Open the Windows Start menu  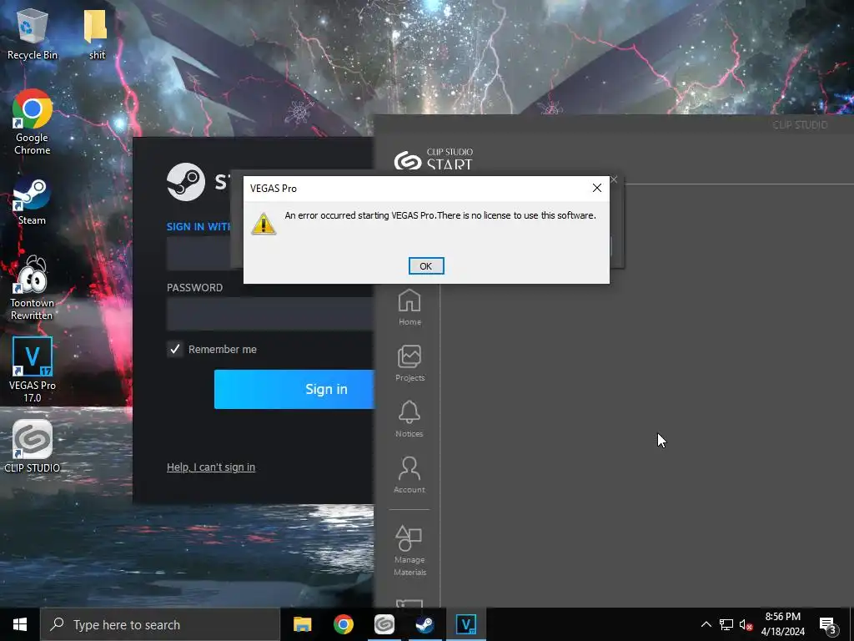(20, 624)
